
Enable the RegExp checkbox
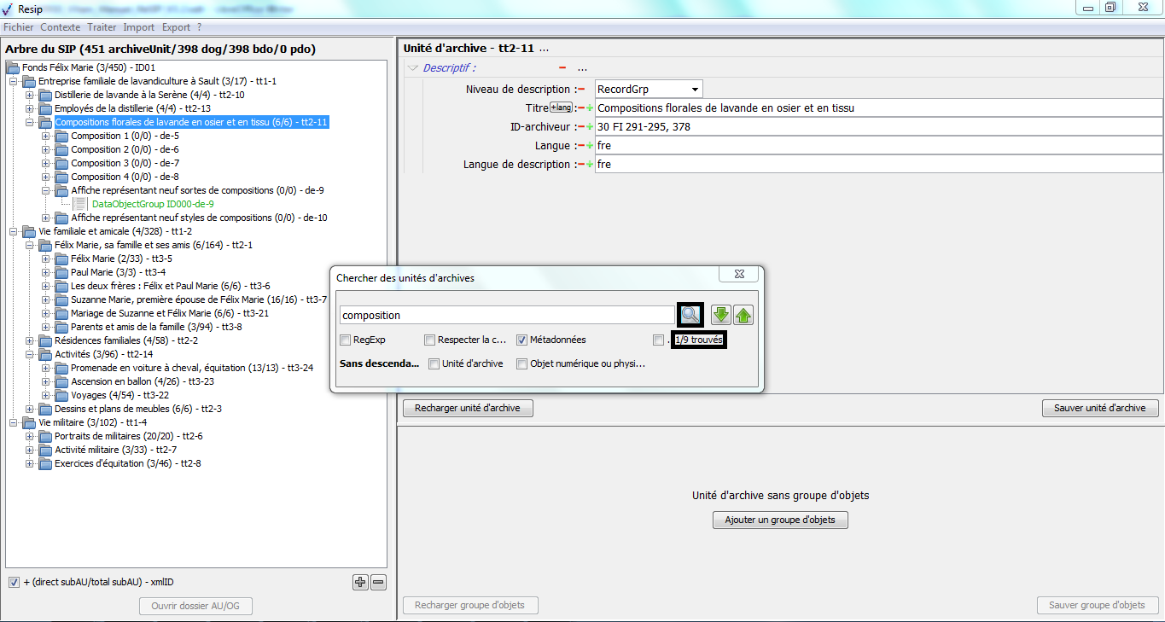(346, 340)
